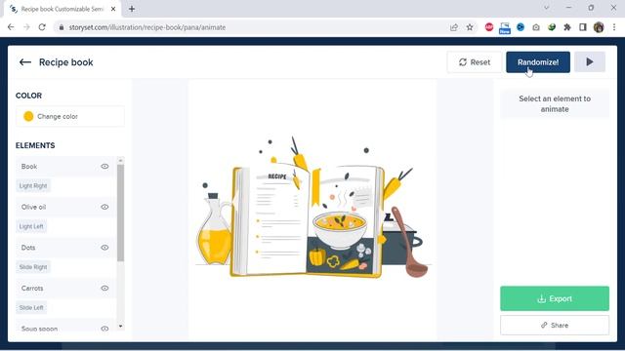Click the site padlock icon
Viewport: 625px width, 351px height.
[x=62, y=27]
